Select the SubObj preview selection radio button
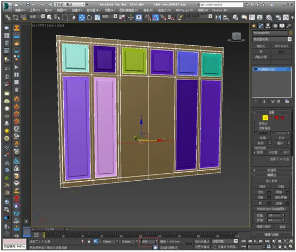Image resolution: width=296 pixels, height=252 pixels. pyautogui.click(x=266, y=152)
